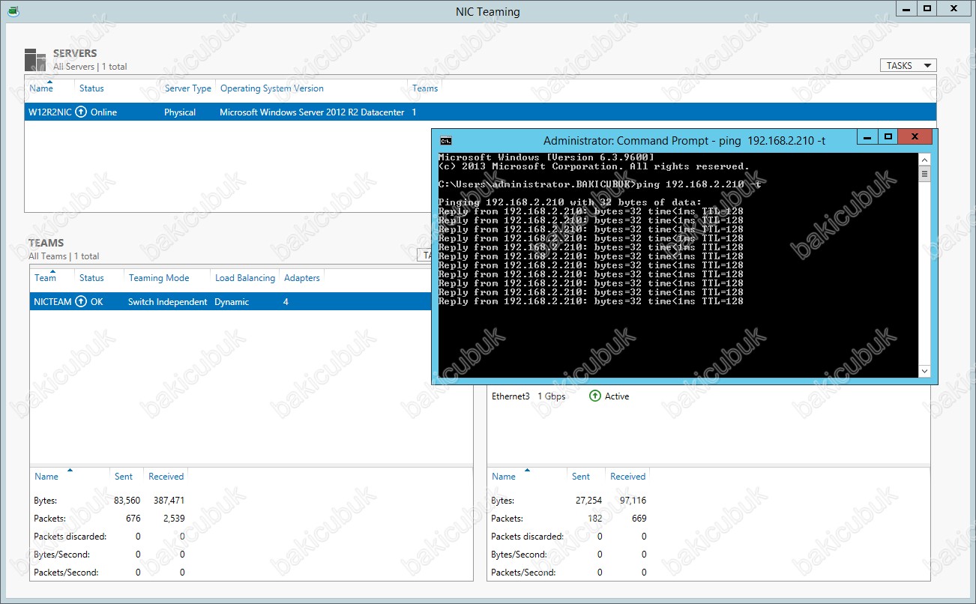This screenshot has width=976, height=604.
Task: Minimize the Command Prompt window
Action: pyautogui.click(x=867, y=139)
